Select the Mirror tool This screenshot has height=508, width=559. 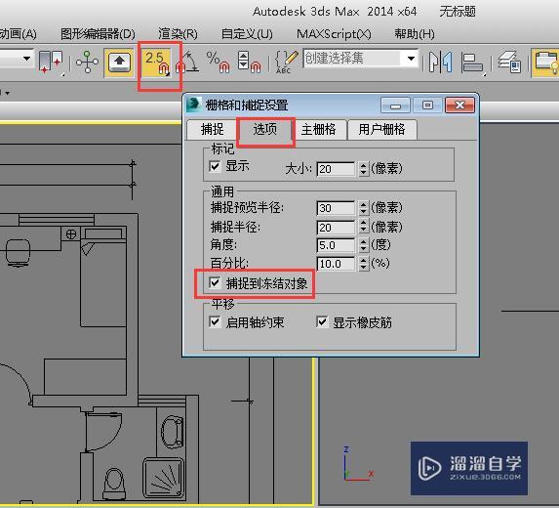441,63
